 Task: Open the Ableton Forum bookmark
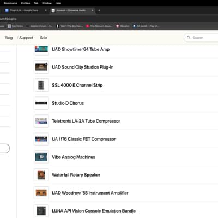pyautogui.click(x=39, y=26)
